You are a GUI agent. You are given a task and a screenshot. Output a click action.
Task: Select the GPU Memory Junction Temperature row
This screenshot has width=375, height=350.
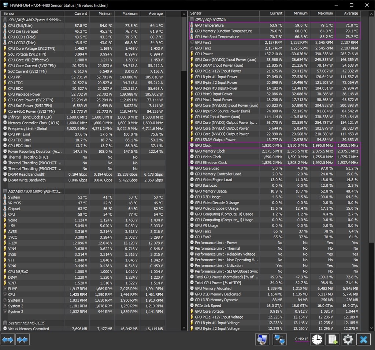coord(274,31)
